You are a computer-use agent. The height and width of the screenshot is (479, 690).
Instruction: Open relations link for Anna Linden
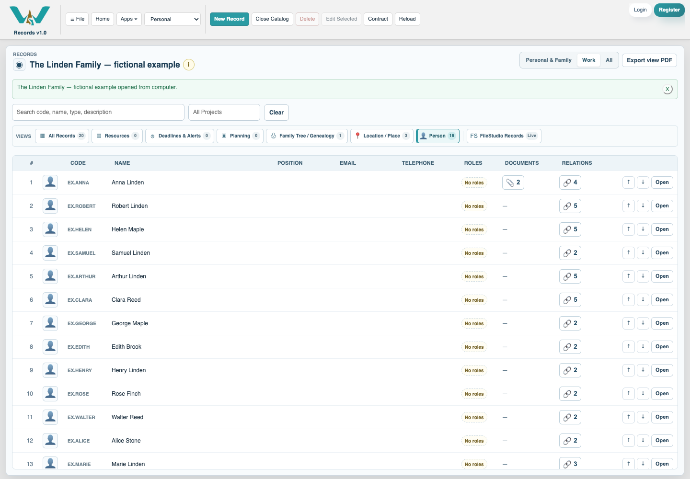[x=570, y=182]
